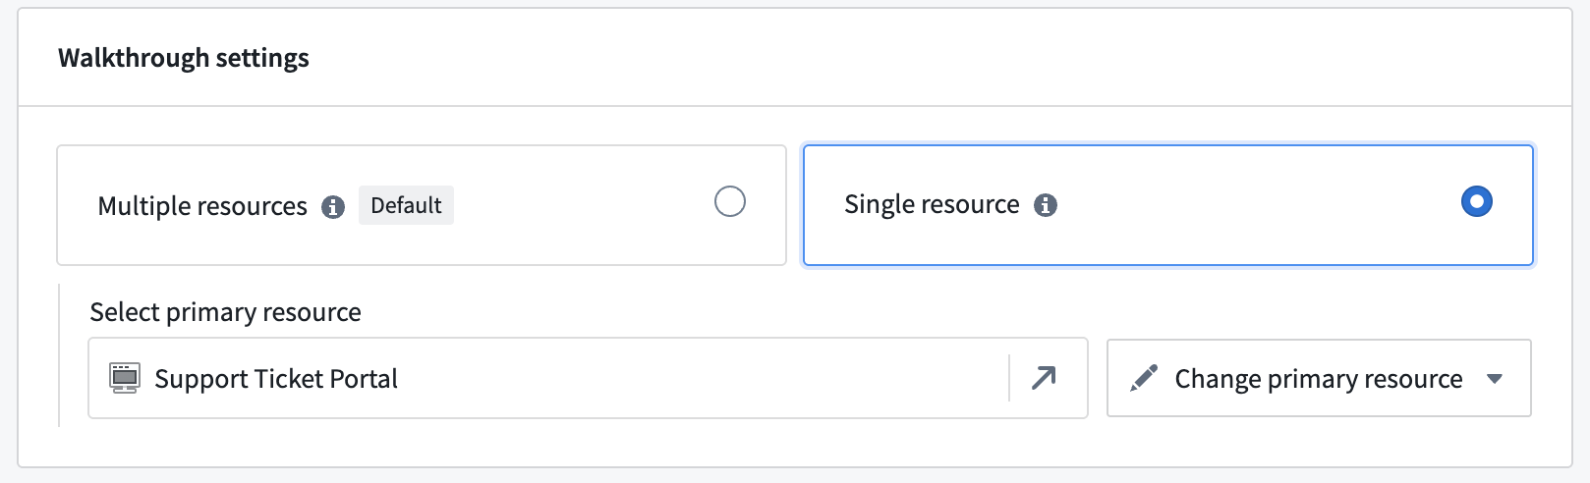Screen dimensions: 1590x483
Task: Click the Change primary resource button label
Action: pos(1318,379)
